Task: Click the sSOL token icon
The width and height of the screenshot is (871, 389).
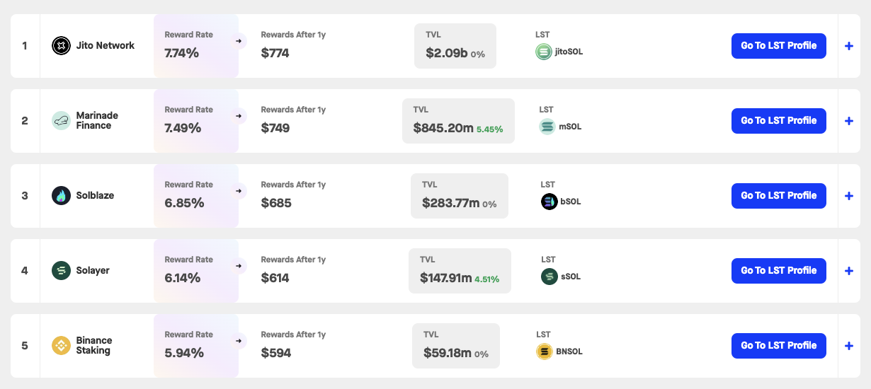Action: (550, 277)
